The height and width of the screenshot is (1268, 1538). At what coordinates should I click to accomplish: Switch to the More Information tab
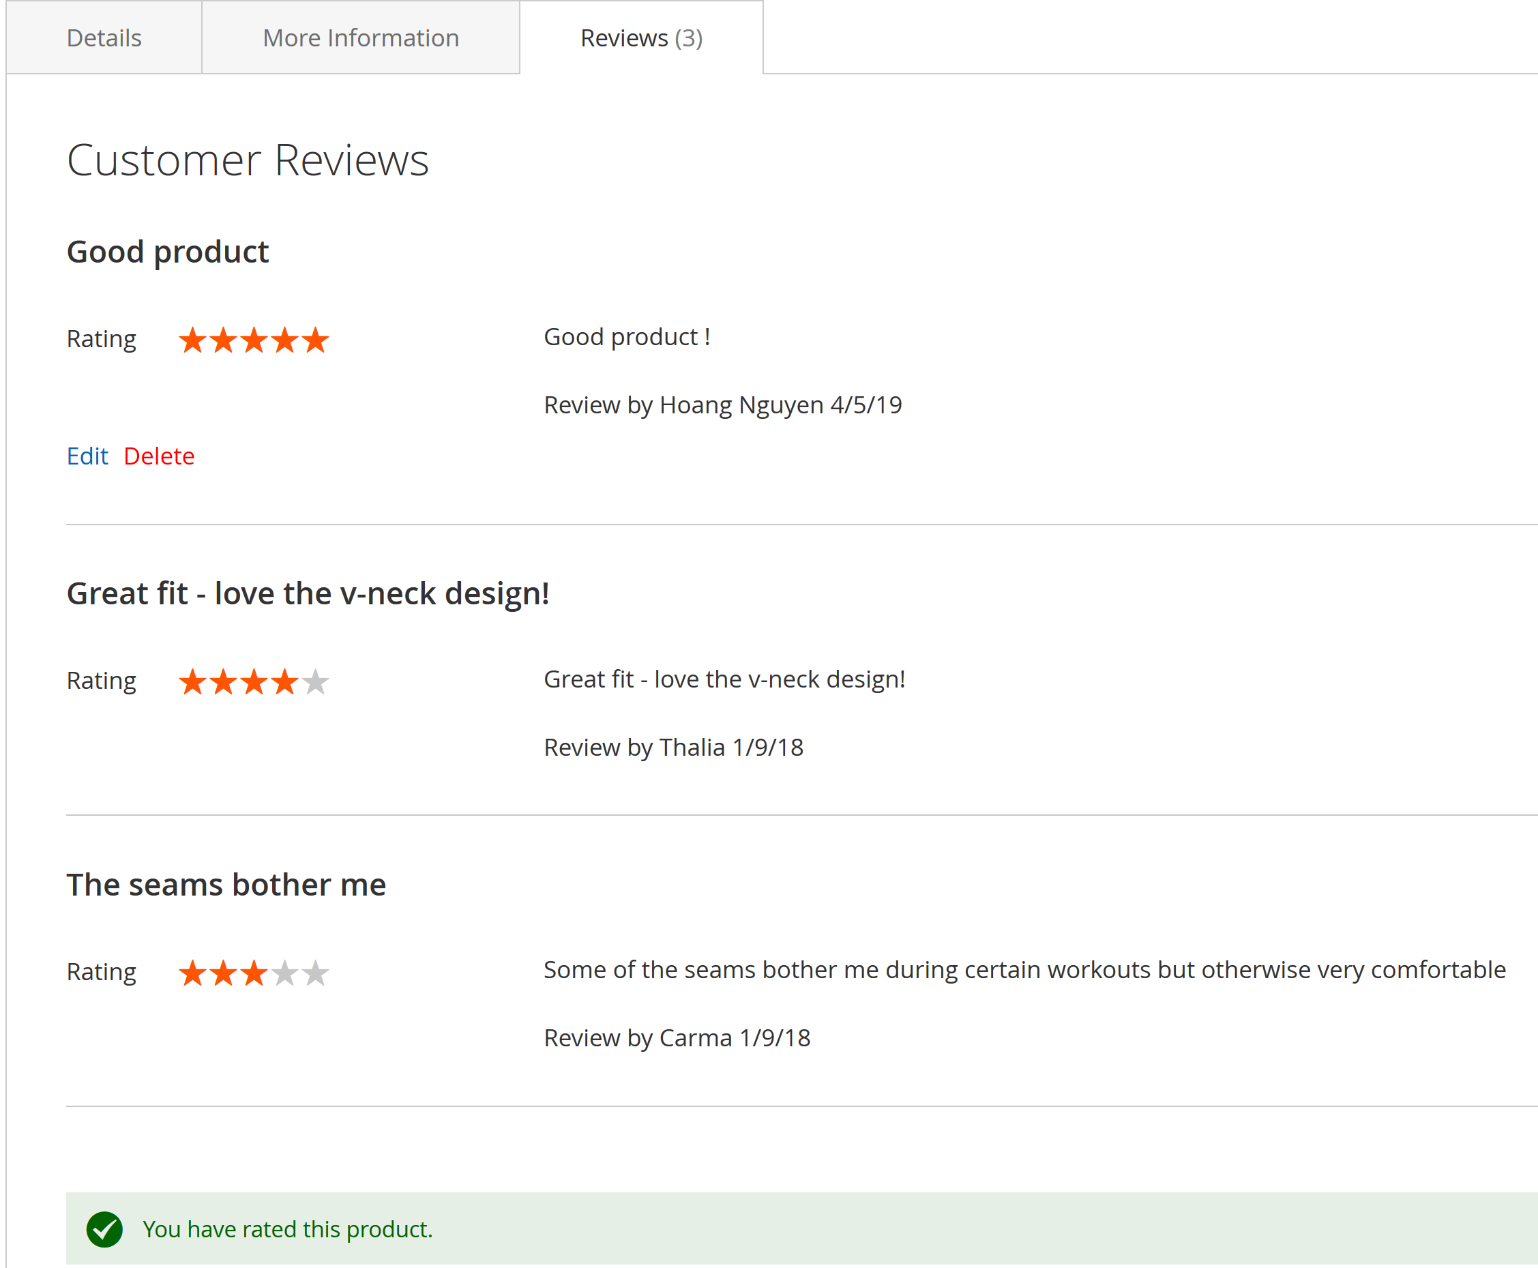(x=361, y=38)
